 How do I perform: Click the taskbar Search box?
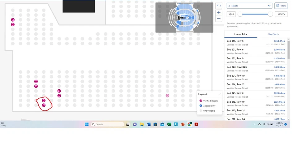pos(107,124)
